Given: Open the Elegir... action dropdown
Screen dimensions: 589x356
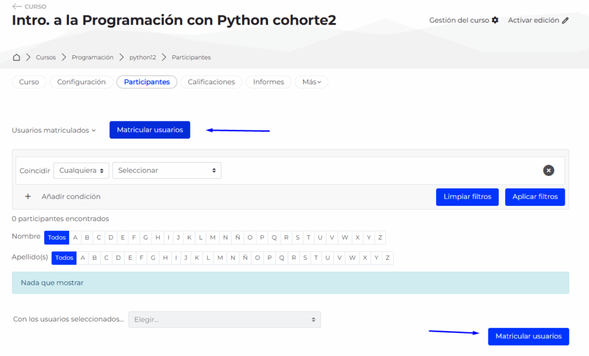Looking at the screenshot, I should tap(224, 319).
